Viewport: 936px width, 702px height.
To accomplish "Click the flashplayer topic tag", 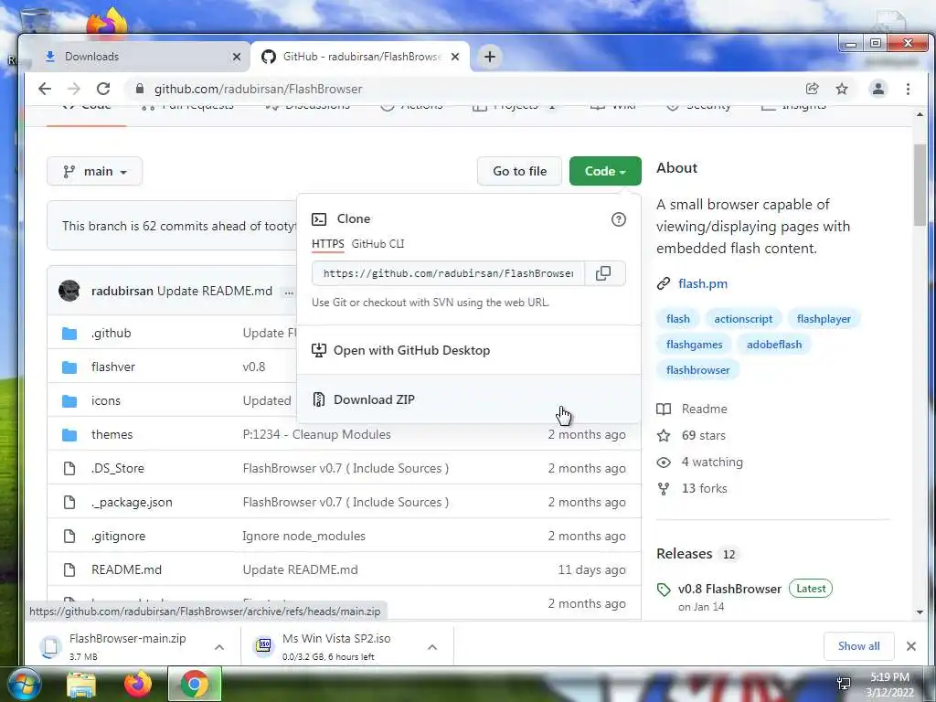I will point(824,319).
